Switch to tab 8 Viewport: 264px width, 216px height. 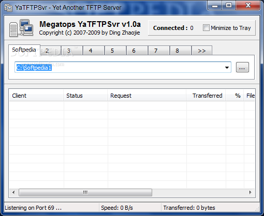180,51
